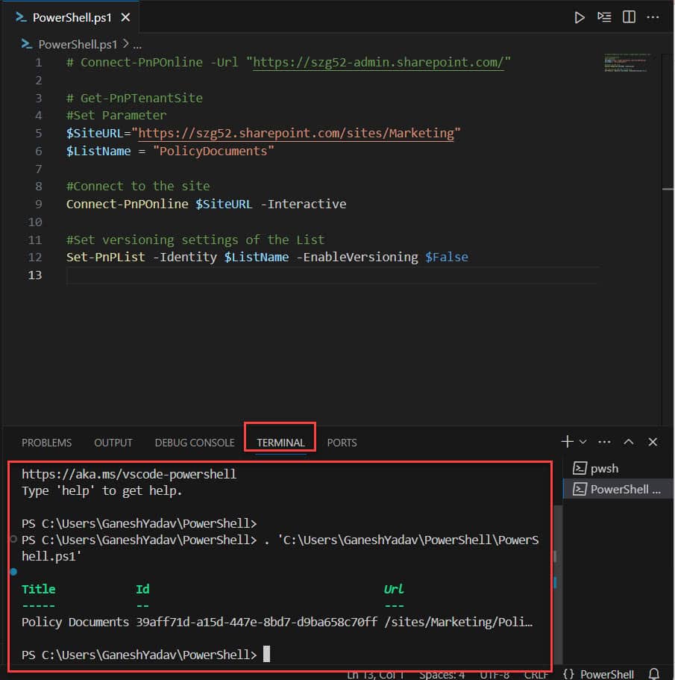The image size is (675, 680).
Task: Switch to the DEBUG CONSOLE tab
Action: [x=195, y=443]
